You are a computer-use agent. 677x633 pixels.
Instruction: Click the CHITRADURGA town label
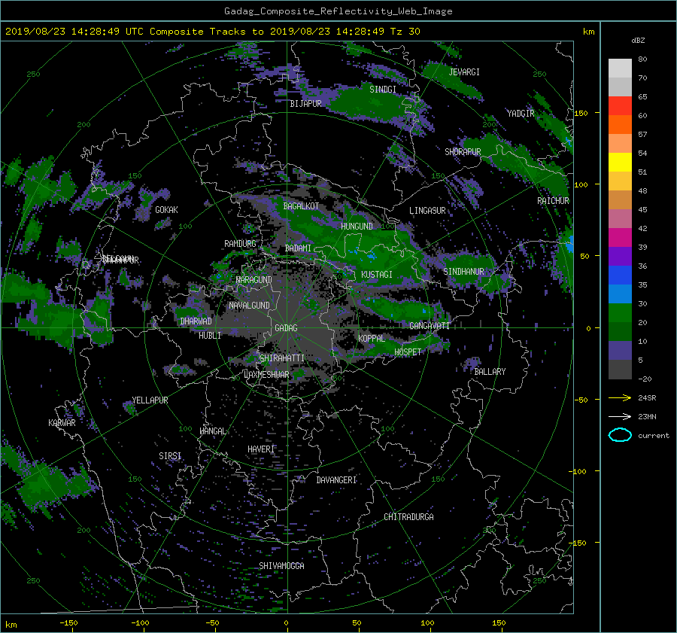coord(408,517)
